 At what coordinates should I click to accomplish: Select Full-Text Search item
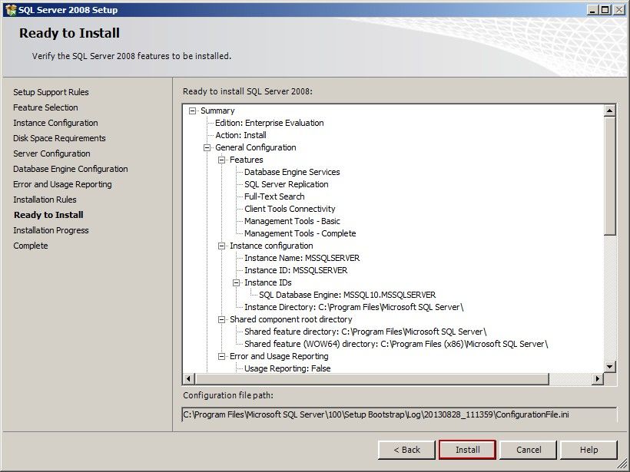[274, 196]
